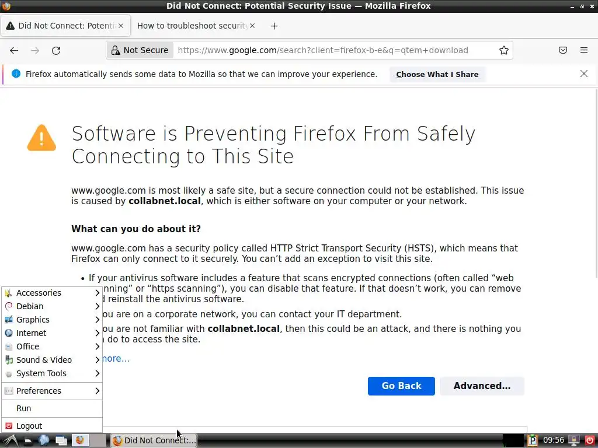The width and height of the screenshot is (598, 448).
Task: Reload the current page
Action: coord(56,50)
